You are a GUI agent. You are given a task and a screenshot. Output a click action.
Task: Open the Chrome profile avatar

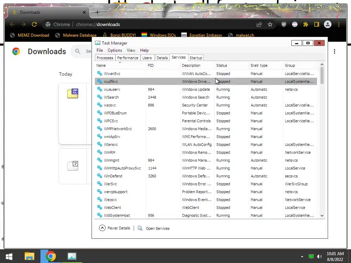tap(327, 24)
